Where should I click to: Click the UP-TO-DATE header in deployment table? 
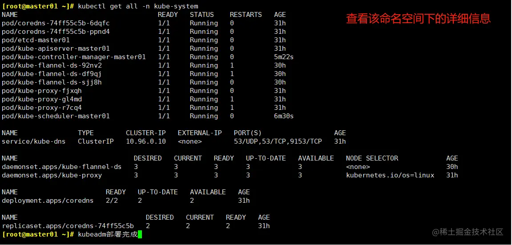[x=158, y=192]
